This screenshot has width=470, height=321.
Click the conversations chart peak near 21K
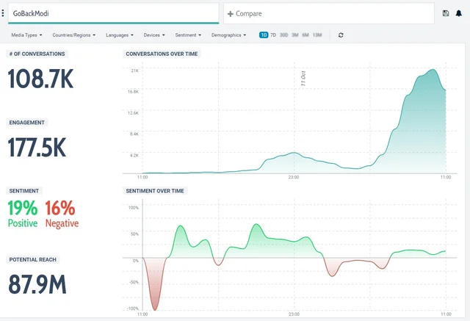[x=433, y=70]
